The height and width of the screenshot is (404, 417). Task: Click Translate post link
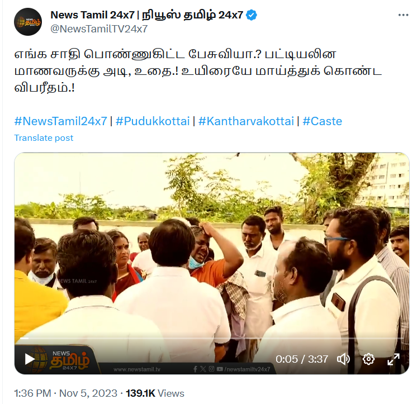coord(44,138)
